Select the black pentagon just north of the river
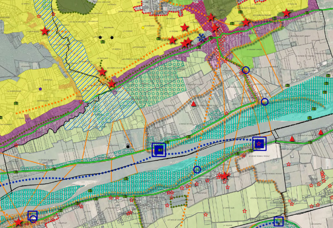Viewport: 333px width, 228px height. tap(128, 146)
